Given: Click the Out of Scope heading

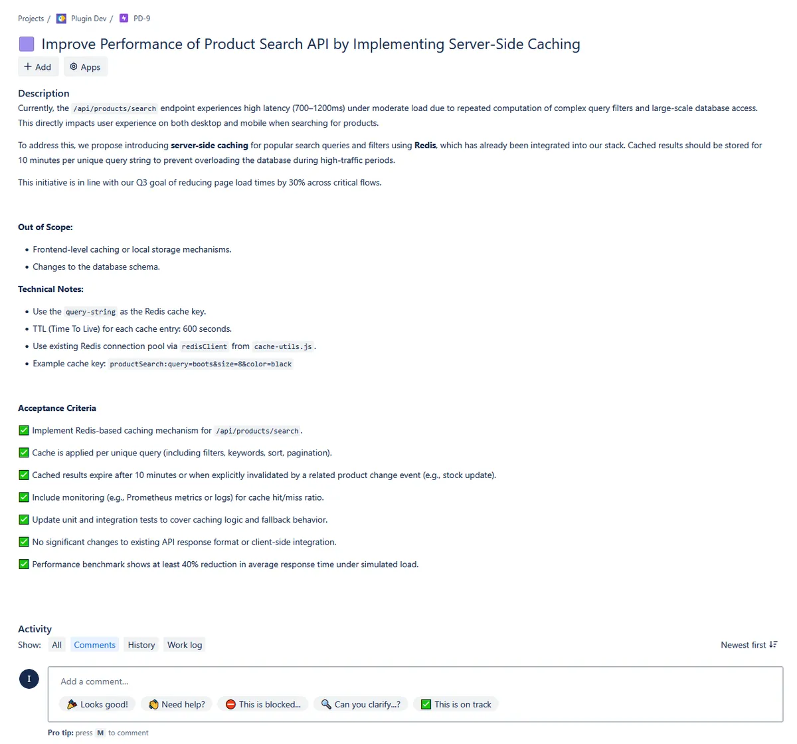Looking at the screenshot, I should click(x=45, y=227).
